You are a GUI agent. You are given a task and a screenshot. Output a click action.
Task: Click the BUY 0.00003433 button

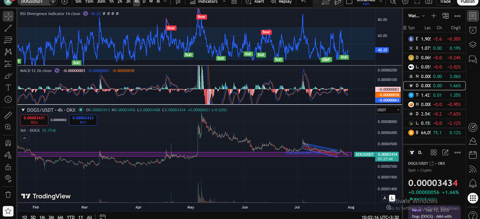click(x=83, y=120)
